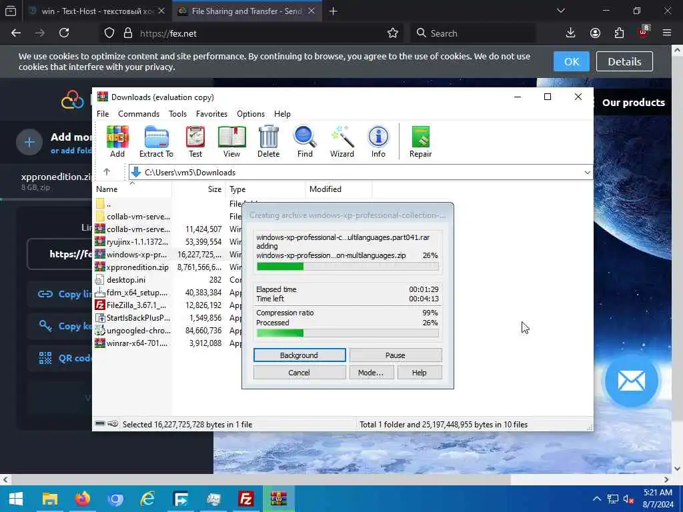Cancel the archive creation
Image resolution: width=683 pixels, height=512 pixels.
(x=299, y=373)
